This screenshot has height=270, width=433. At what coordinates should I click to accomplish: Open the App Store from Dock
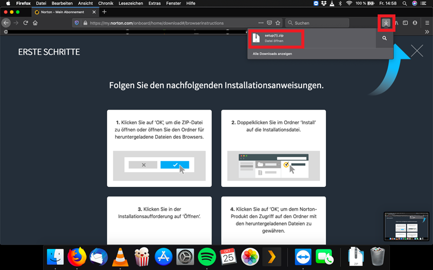point(163,257)
